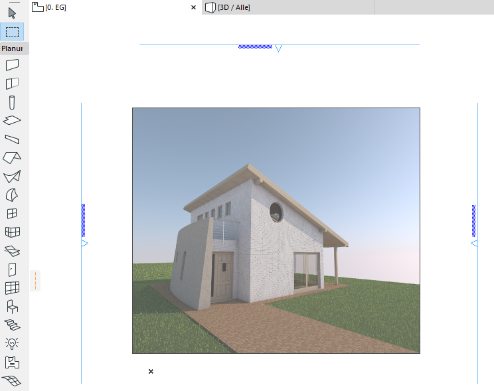Select the Marquee tool

pos(12,32)
